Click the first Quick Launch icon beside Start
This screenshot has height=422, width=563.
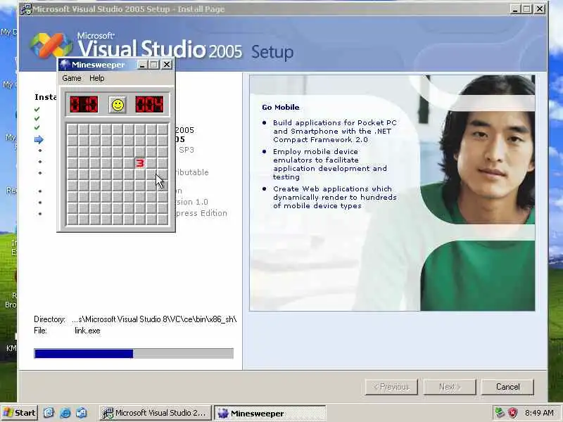49,413
